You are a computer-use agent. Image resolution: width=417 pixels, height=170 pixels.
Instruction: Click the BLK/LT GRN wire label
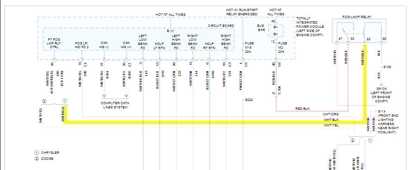pos(208,80)
